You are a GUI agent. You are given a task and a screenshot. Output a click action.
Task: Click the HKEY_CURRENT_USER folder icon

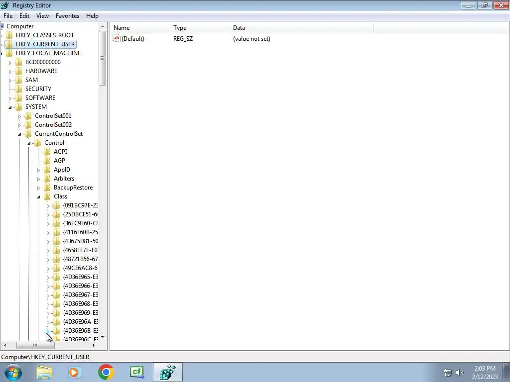(x=9, y=44)
